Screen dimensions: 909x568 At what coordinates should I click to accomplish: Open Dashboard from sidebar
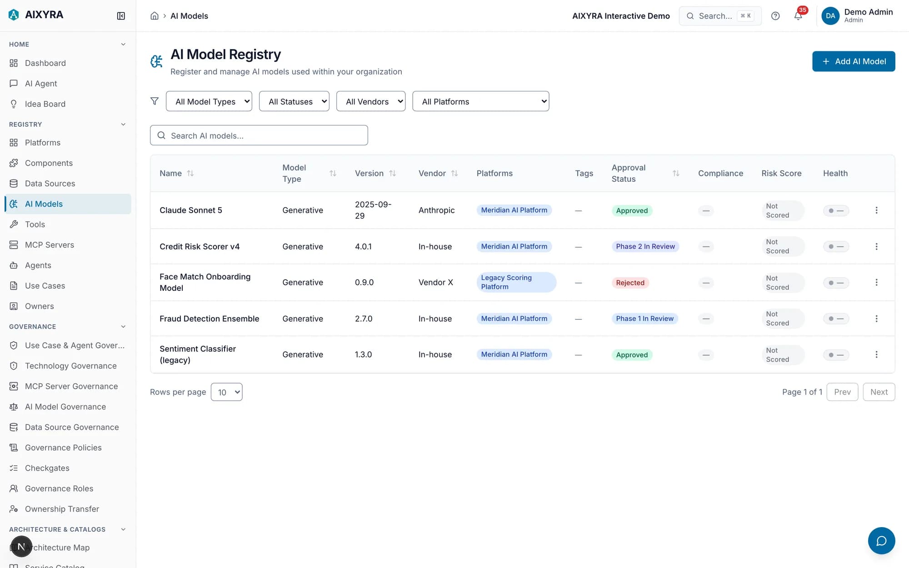(x=68, y=63)
